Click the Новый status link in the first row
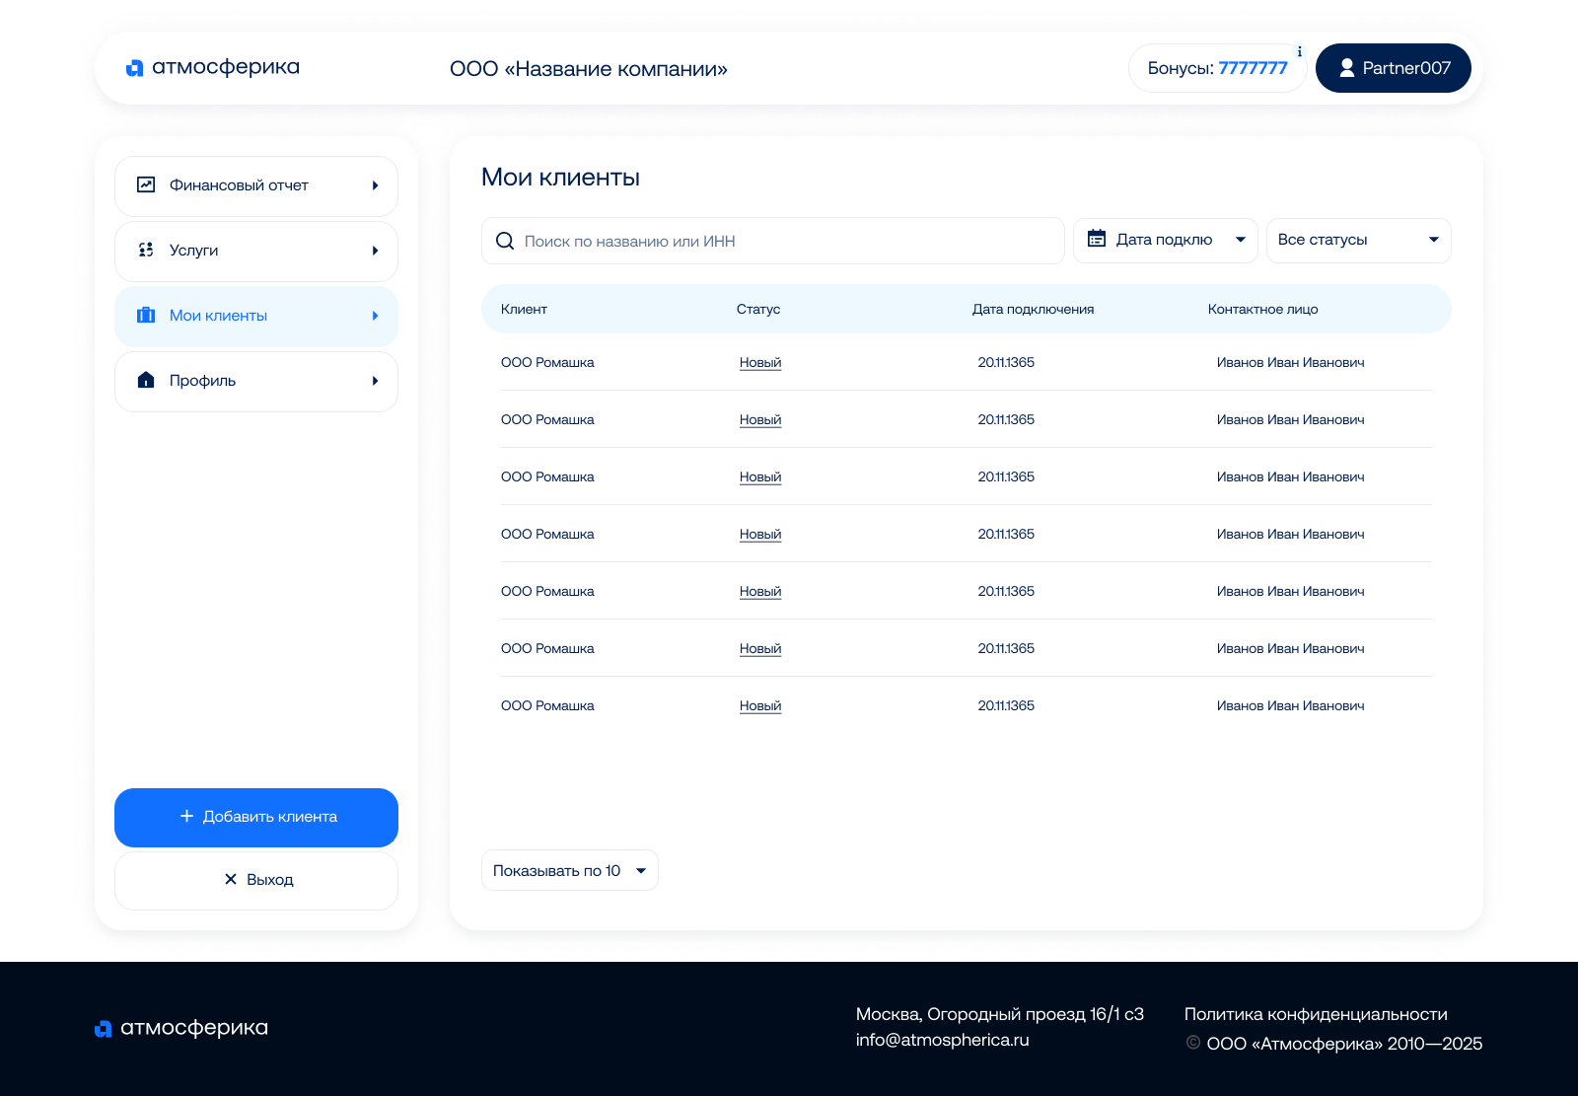 coord(760,362)
